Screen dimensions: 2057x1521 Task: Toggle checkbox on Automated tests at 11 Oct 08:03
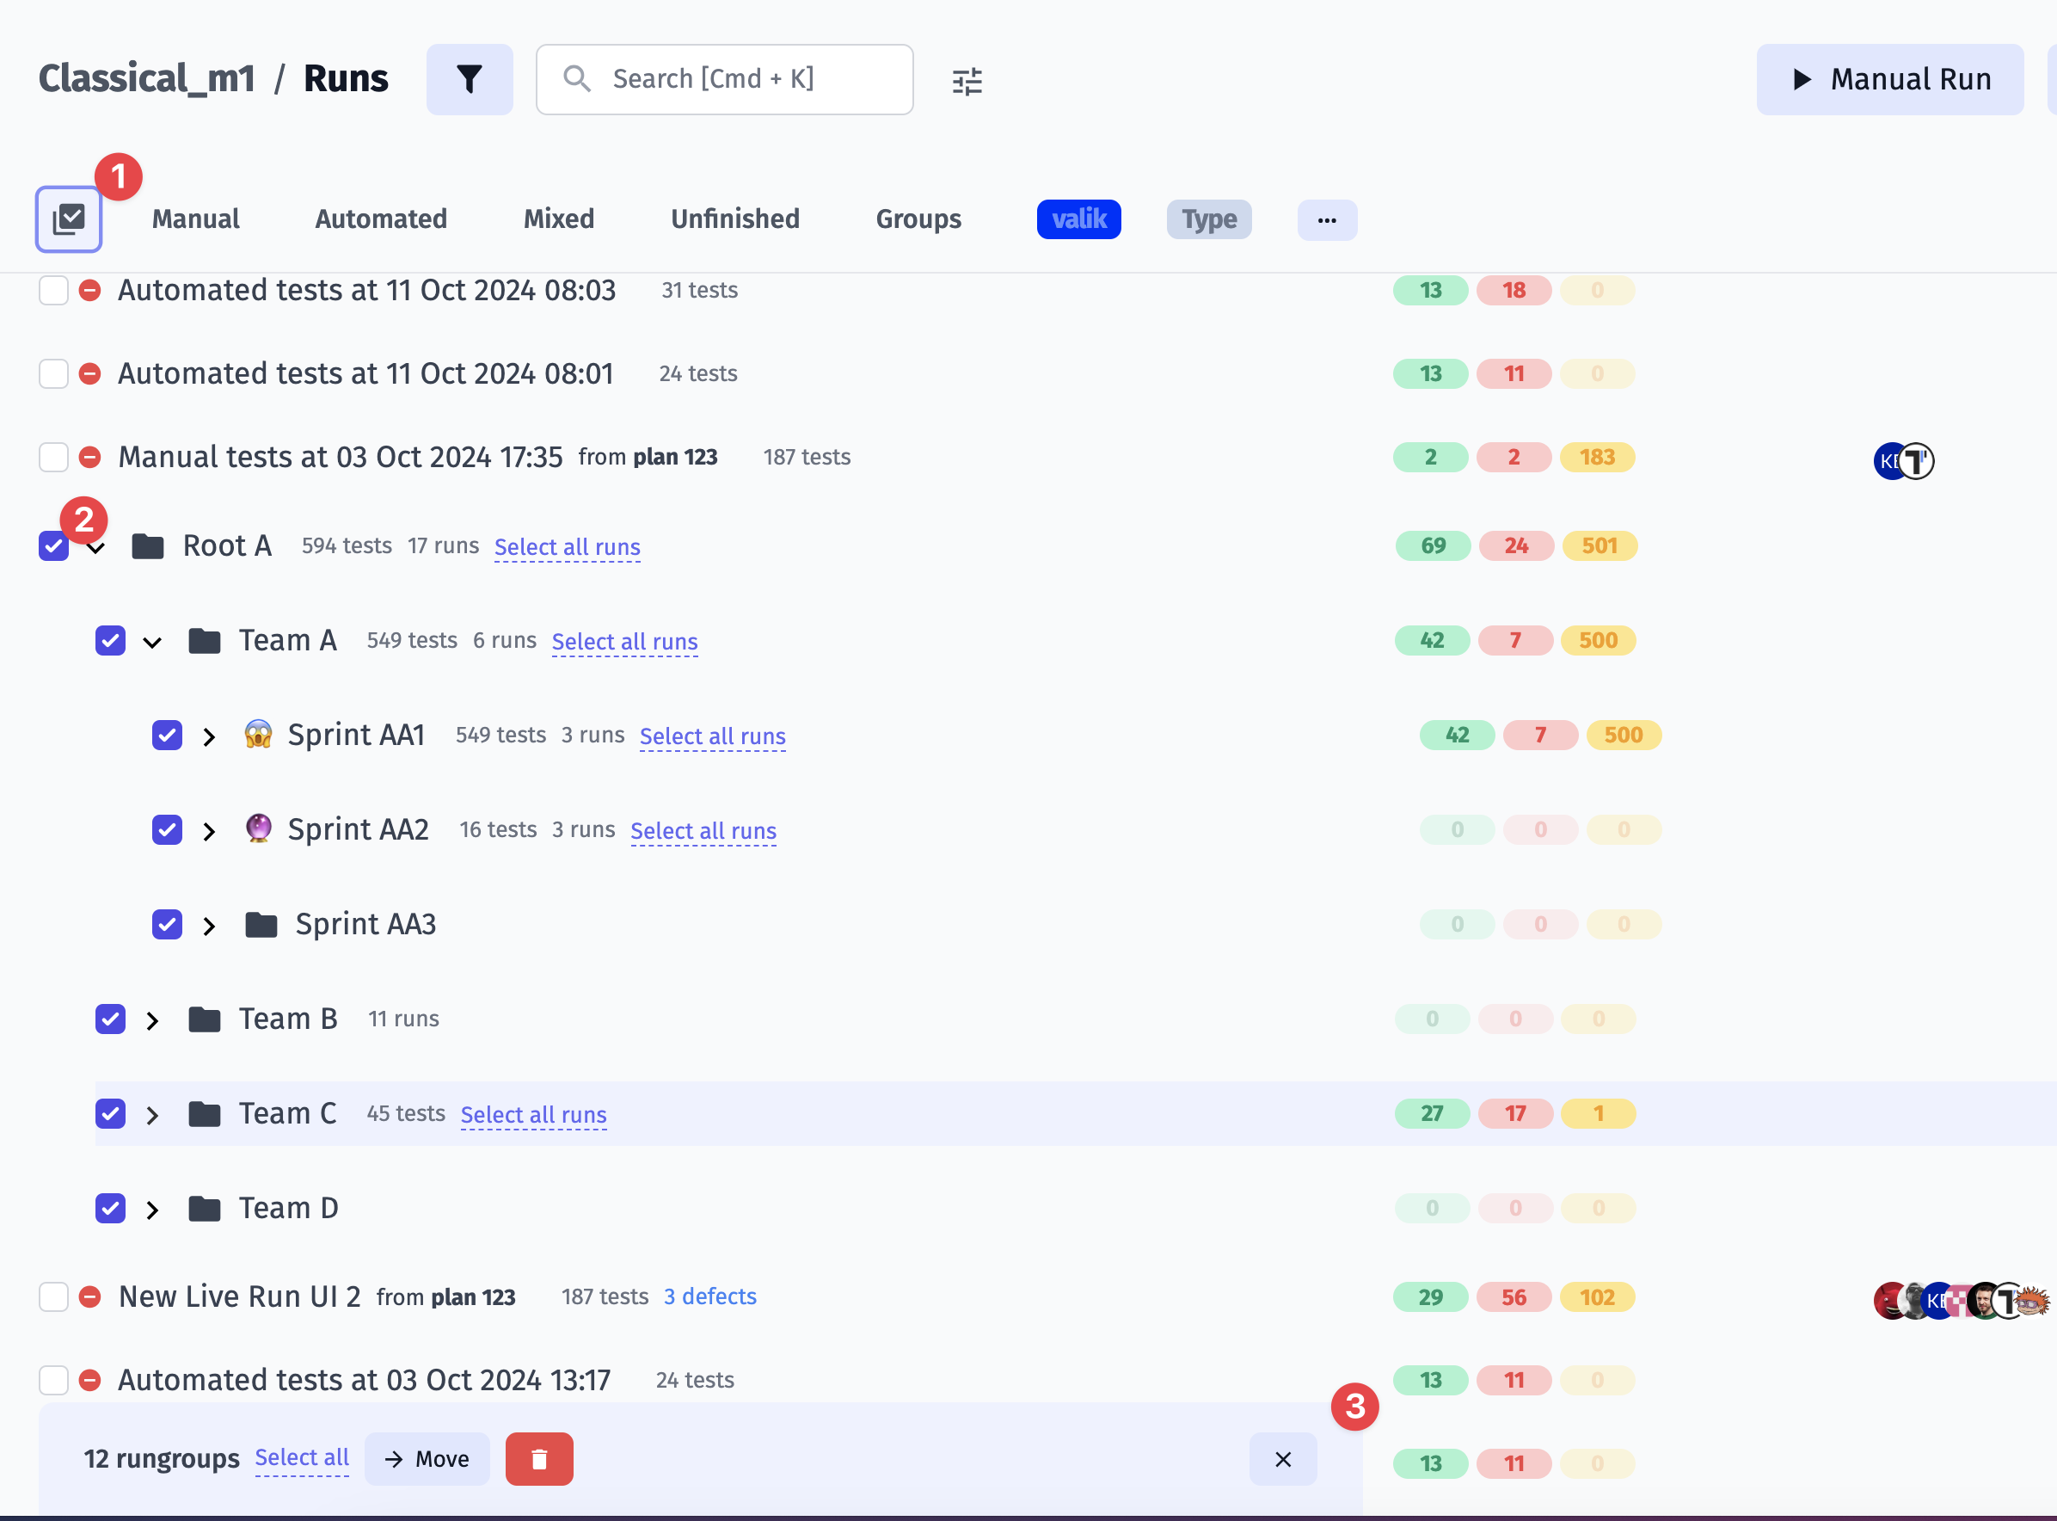point(54,291)
